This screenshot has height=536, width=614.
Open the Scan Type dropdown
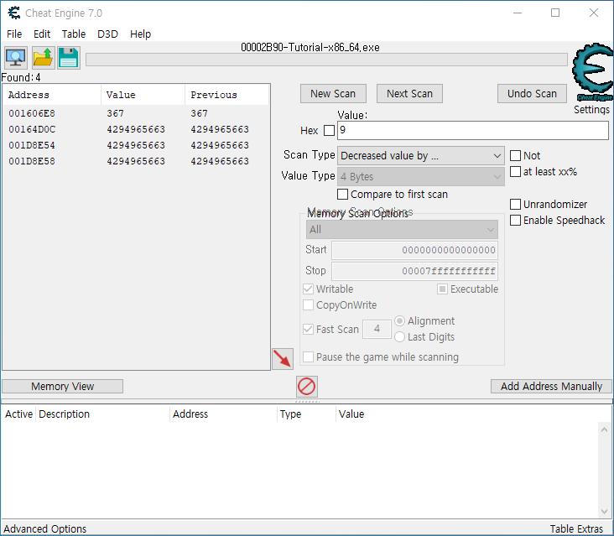click(421, 156)
